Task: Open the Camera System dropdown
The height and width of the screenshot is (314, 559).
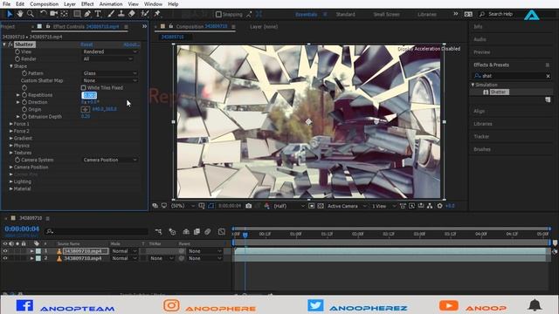Action: click(x=110, y=160)
